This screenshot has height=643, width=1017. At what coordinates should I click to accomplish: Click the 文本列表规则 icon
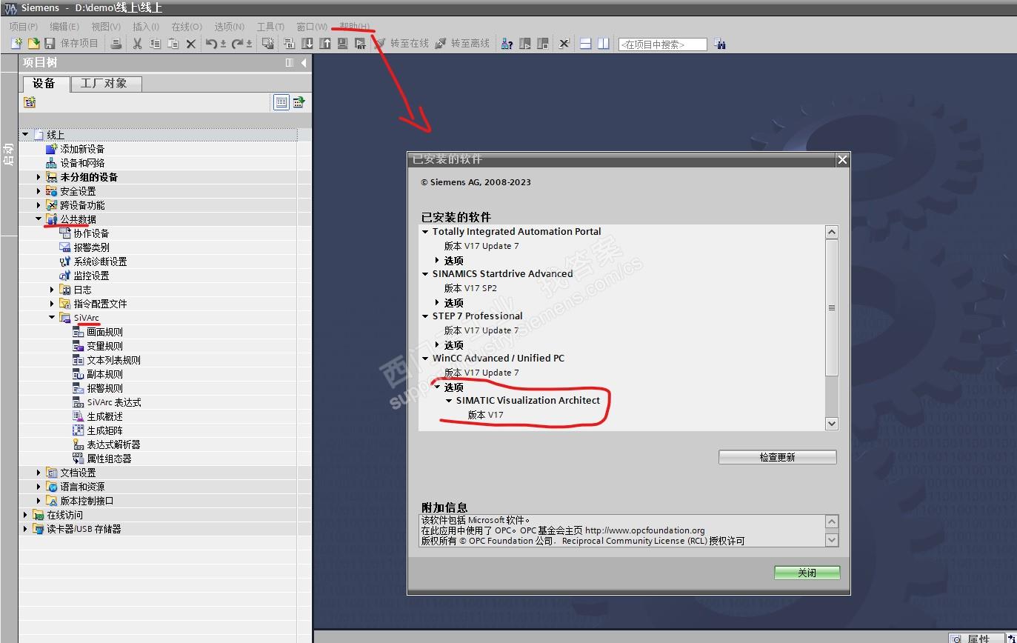[78, 360]
